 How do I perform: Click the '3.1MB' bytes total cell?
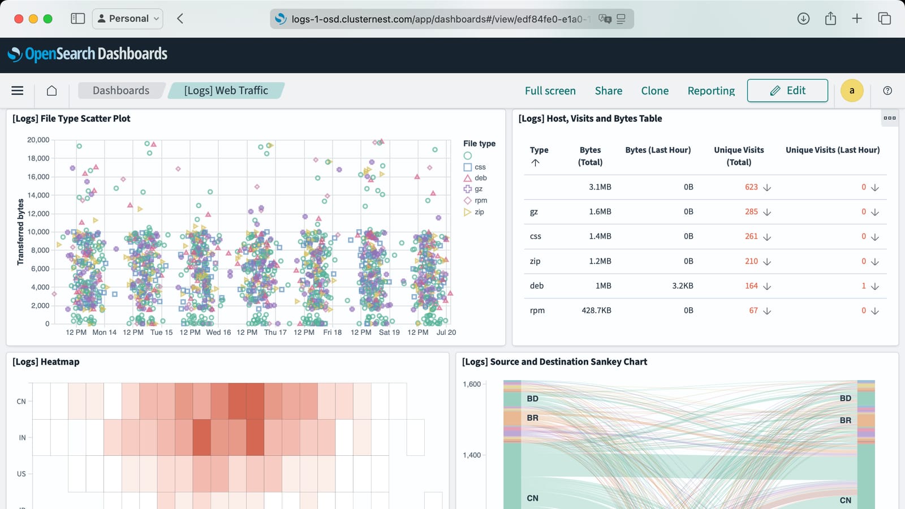coord(600,187)
